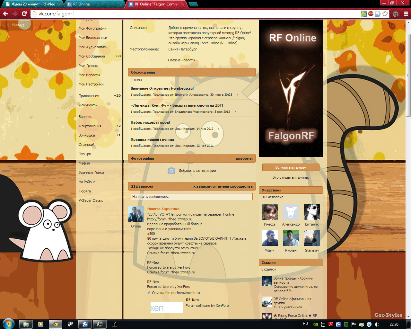Open 'Мои Настройки' in sidebar
The image size is (411, 329).
pyautogui.click(x=91, y=84)
